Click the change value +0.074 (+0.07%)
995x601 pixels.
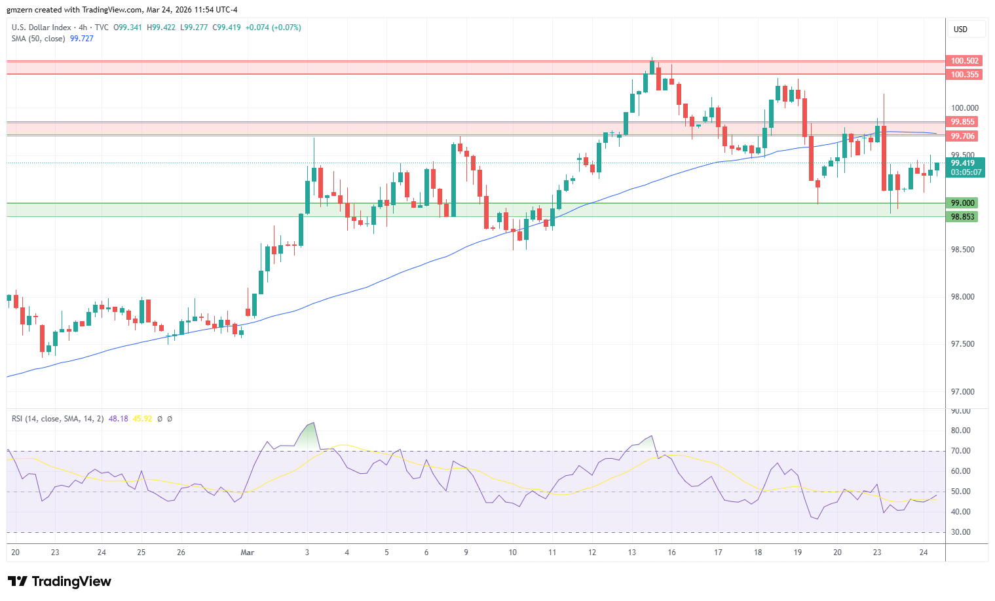pyautogui.click(x=273, y=28)
